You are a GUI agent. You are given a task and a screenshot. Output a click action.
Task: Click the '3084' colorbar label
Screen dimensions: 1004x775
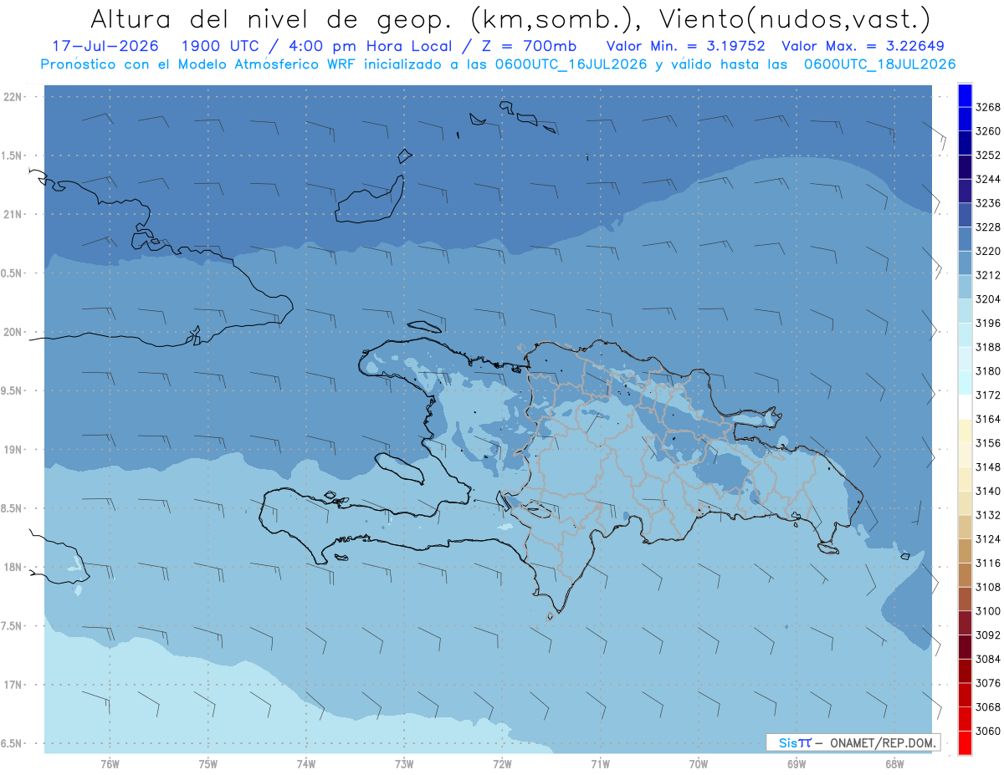(988, 659)
